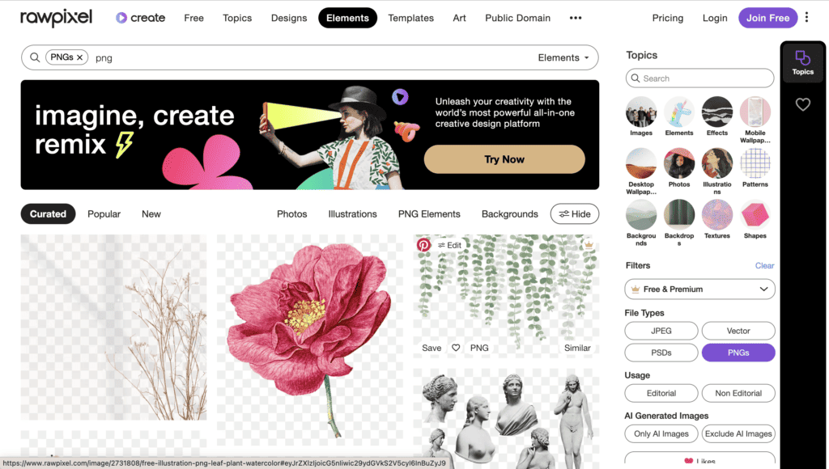Hide the filters panel with Hide button
The width and height of the screenshot is (829, 469).
pos(575,214)
